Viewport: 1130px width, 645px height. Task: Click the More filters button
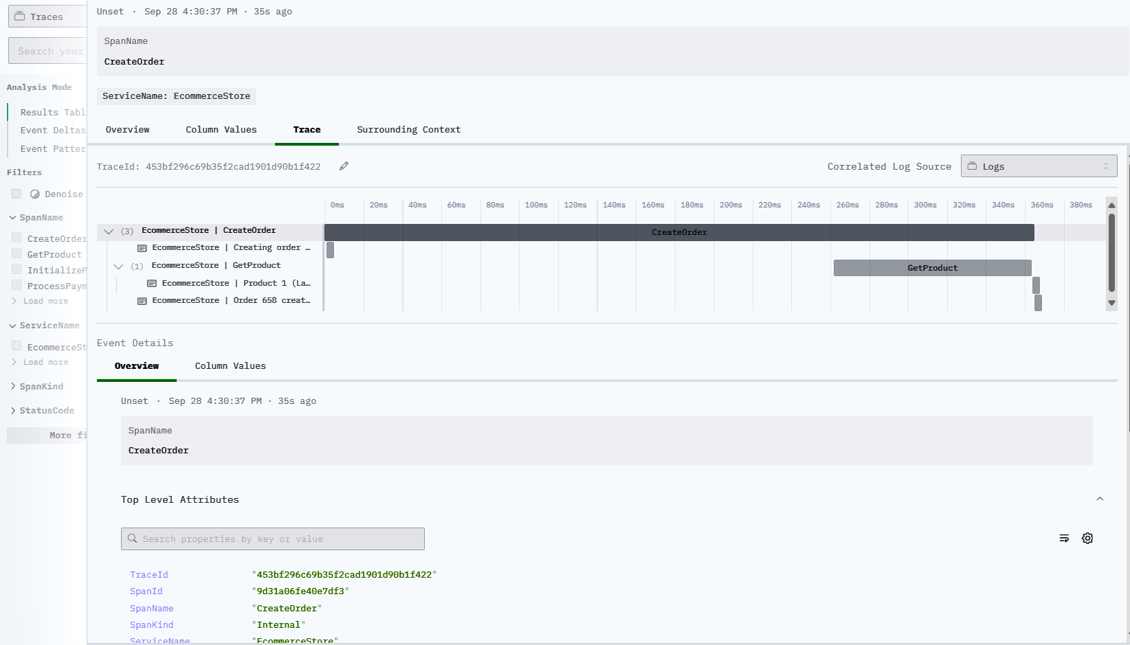[47, 435]
